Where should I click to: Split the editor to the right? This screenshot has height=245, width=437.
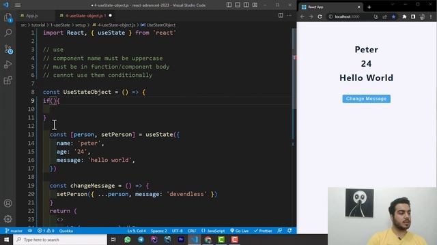pos(281,16)
